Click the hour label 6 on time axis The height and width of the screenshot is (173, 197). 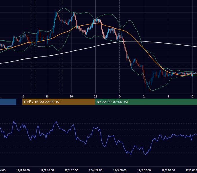click(x=192, y=97)
